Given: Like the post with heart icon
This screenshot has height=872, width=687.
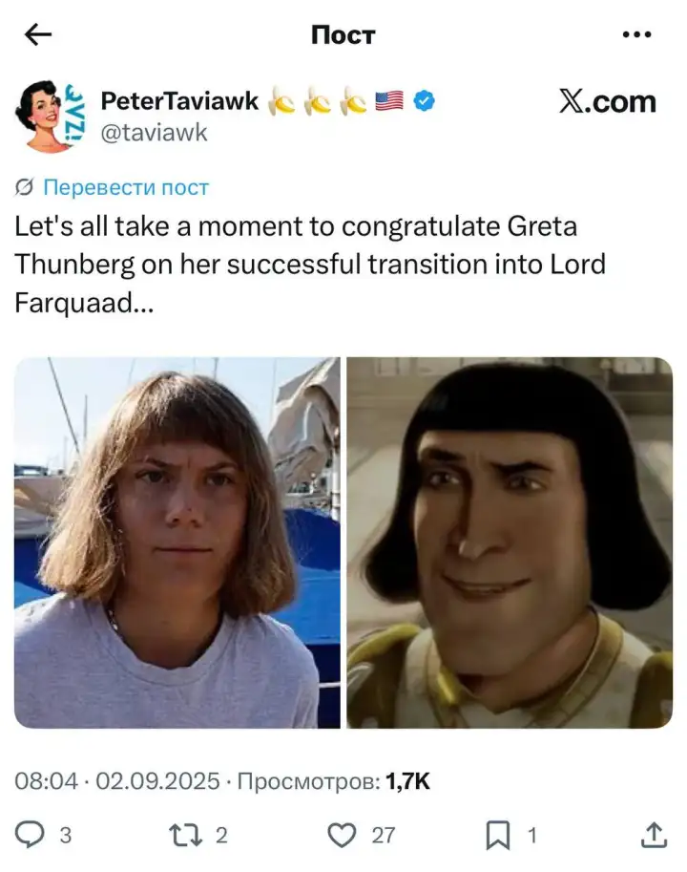Looking at the screenshot, I should click(x=342, y=836).
